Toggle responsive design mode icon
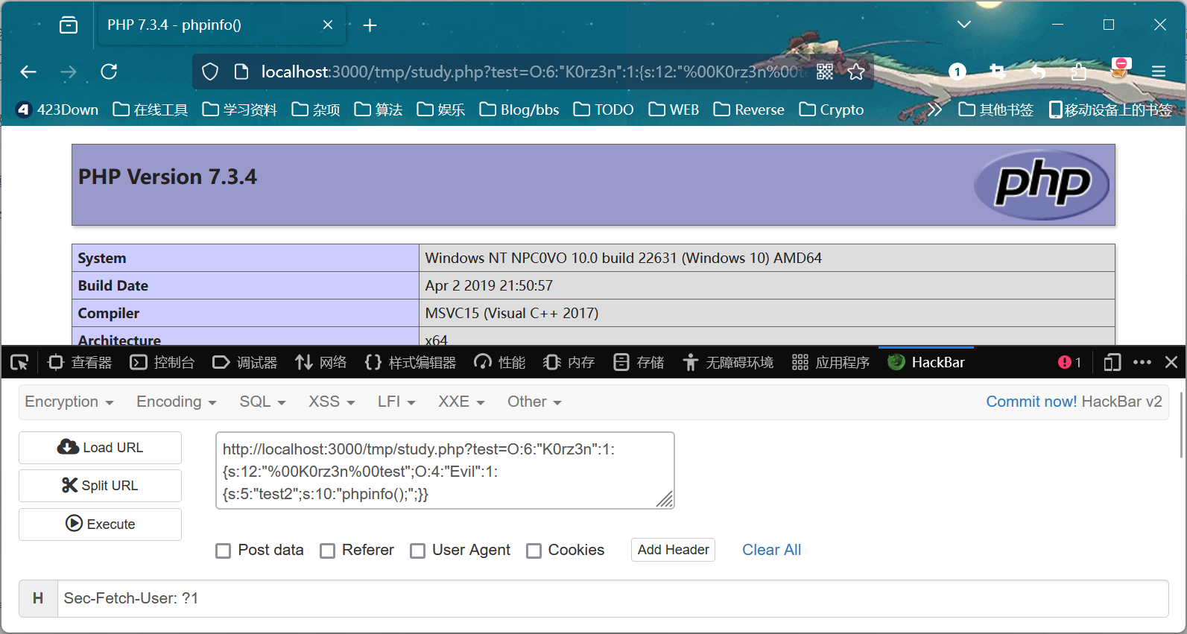Image resolution: width=1187 pixels, height=634 pixels. tap(1112, 363)
